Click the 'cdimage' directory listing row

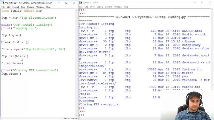[x=137, y=41]
